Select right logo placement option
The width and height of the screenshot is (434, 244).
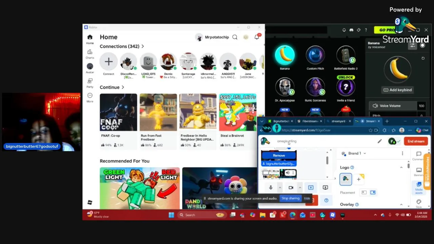click(373, 192)
